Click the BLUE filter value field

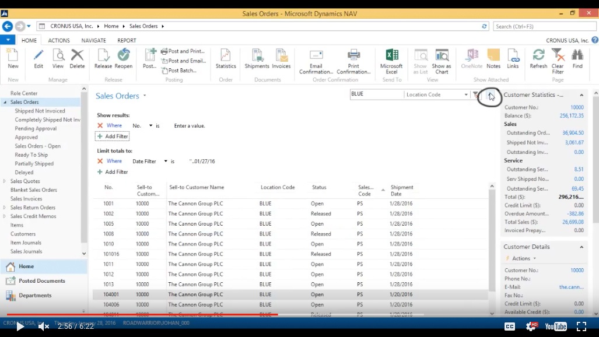[376, 94]
